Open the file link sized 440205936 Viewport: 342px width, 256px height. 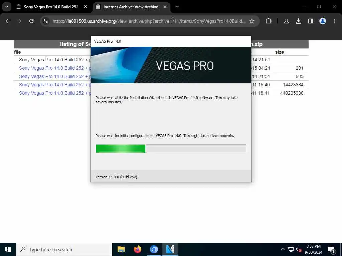54,93
